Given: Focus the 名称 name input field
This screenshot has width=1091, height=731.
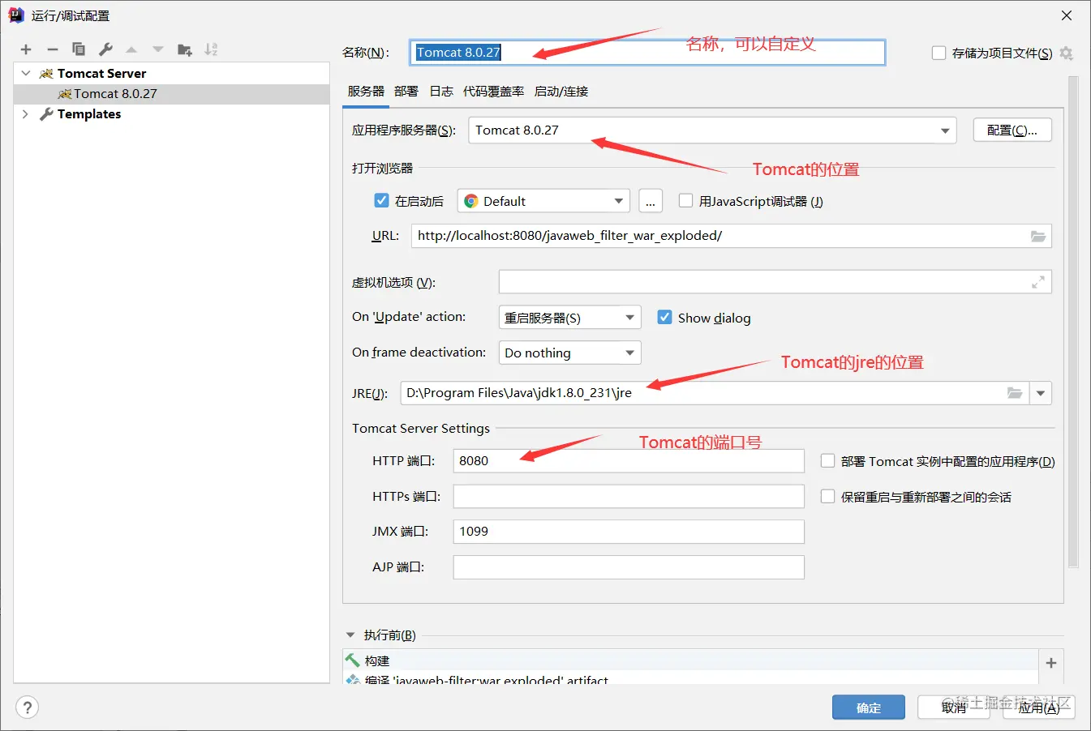Looking at the screenshot, I should click(x=647, y=53).
